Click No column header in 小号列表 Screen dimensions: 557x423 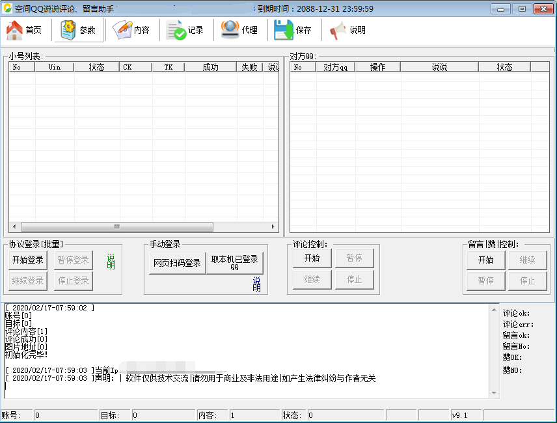click(21, 67)
